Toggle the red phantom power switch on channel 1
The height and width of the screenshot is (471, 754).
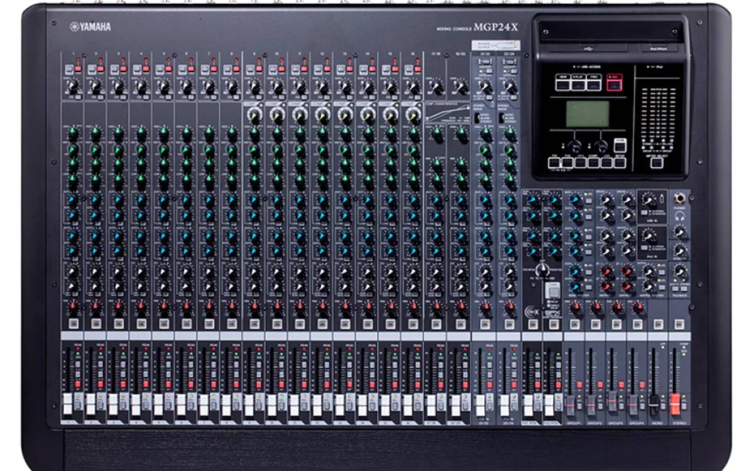[78, 68]
